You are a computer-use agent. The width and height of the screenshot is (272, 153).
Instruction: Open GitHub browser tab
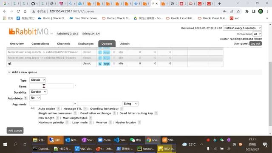click(x=33, y=3)
